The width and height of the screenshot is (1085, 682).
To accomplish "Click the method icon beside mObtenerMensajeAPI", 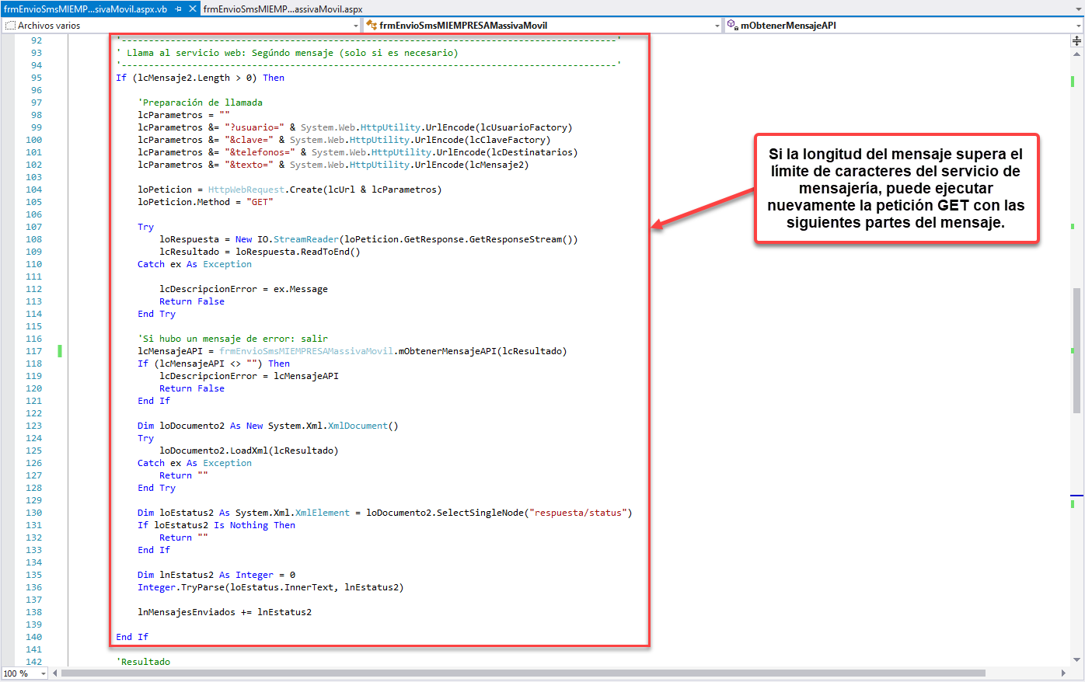I will pos(732,25).
